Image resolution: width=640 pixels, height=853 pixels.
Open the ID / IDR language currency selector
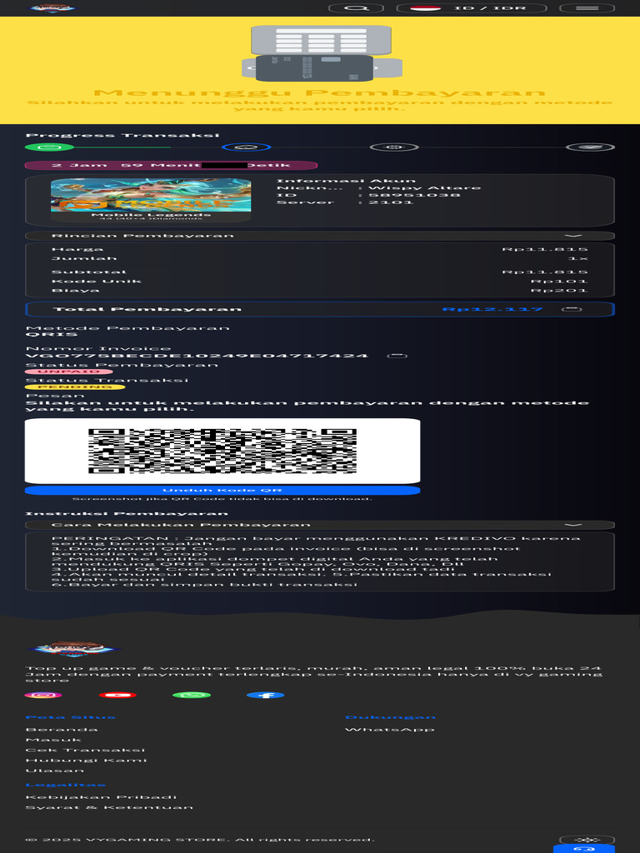(x=472, y=7)
